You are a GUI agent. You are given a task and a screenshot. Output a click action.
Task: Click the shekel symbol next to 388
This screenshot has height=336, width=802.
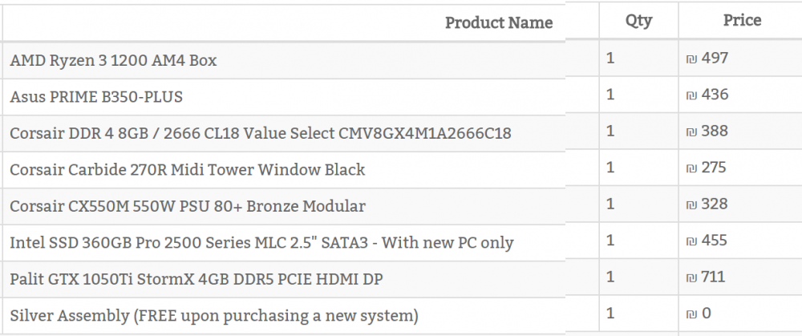point(691,132)
